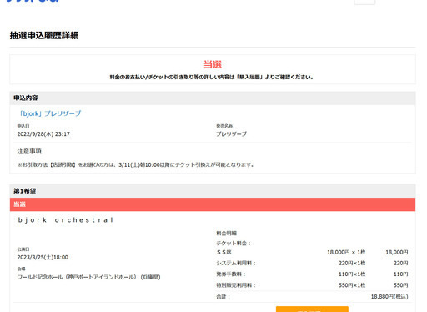
Task: Click the 110円×1枚 value
Action: click(352, 274)
